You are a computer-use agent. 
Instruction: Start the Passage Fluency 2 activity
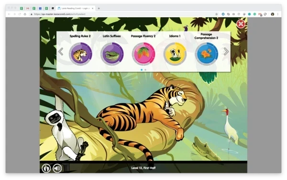click(x=143, y=54)
